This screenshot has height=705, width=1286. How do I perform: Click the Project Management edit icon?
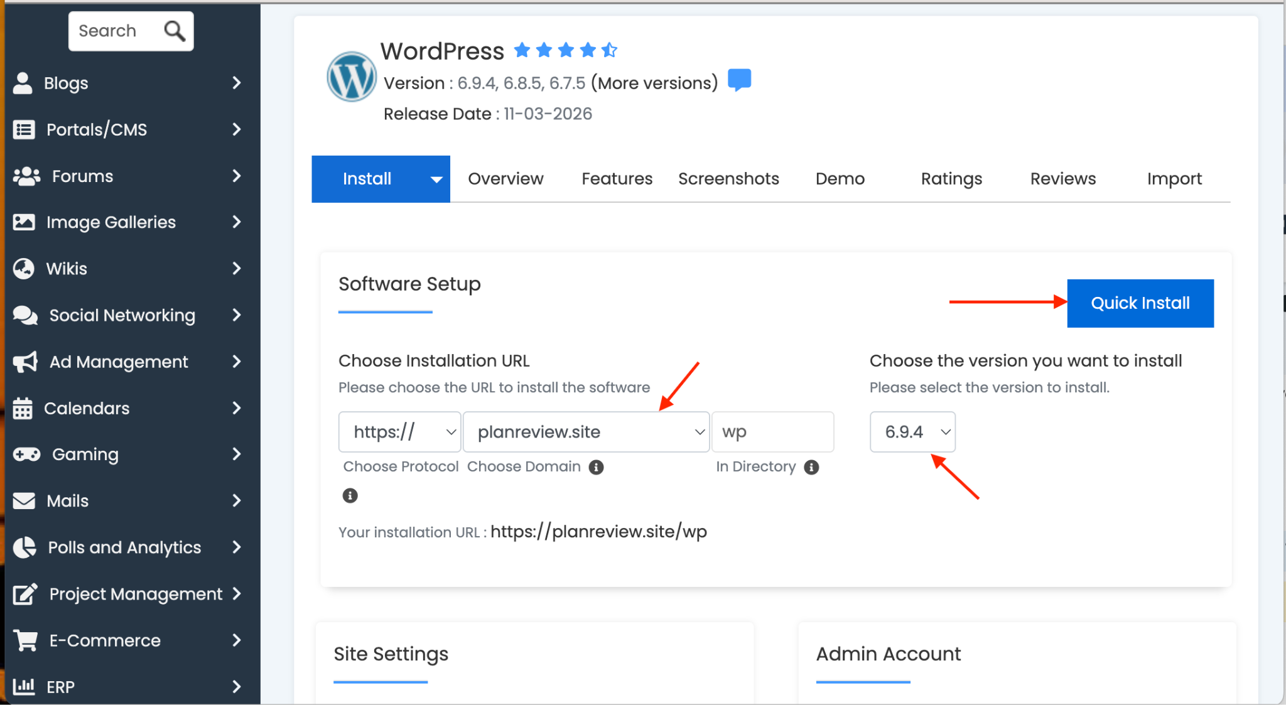[25, 594]
